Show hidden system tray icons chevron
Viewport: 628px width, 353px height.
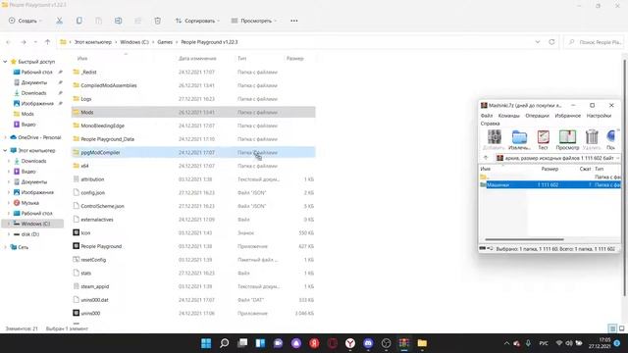[506, 343]
